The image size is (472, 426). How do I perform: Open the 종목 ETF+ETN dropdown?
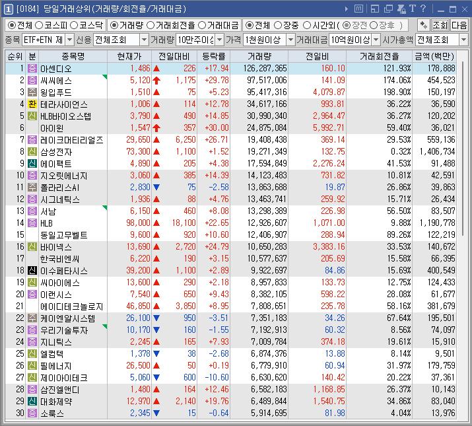coord(69,40)
